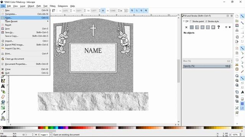Iconify the Fill and Stroke panel
Viewport: 245px width, 137px height.
[x=228, y=16]
